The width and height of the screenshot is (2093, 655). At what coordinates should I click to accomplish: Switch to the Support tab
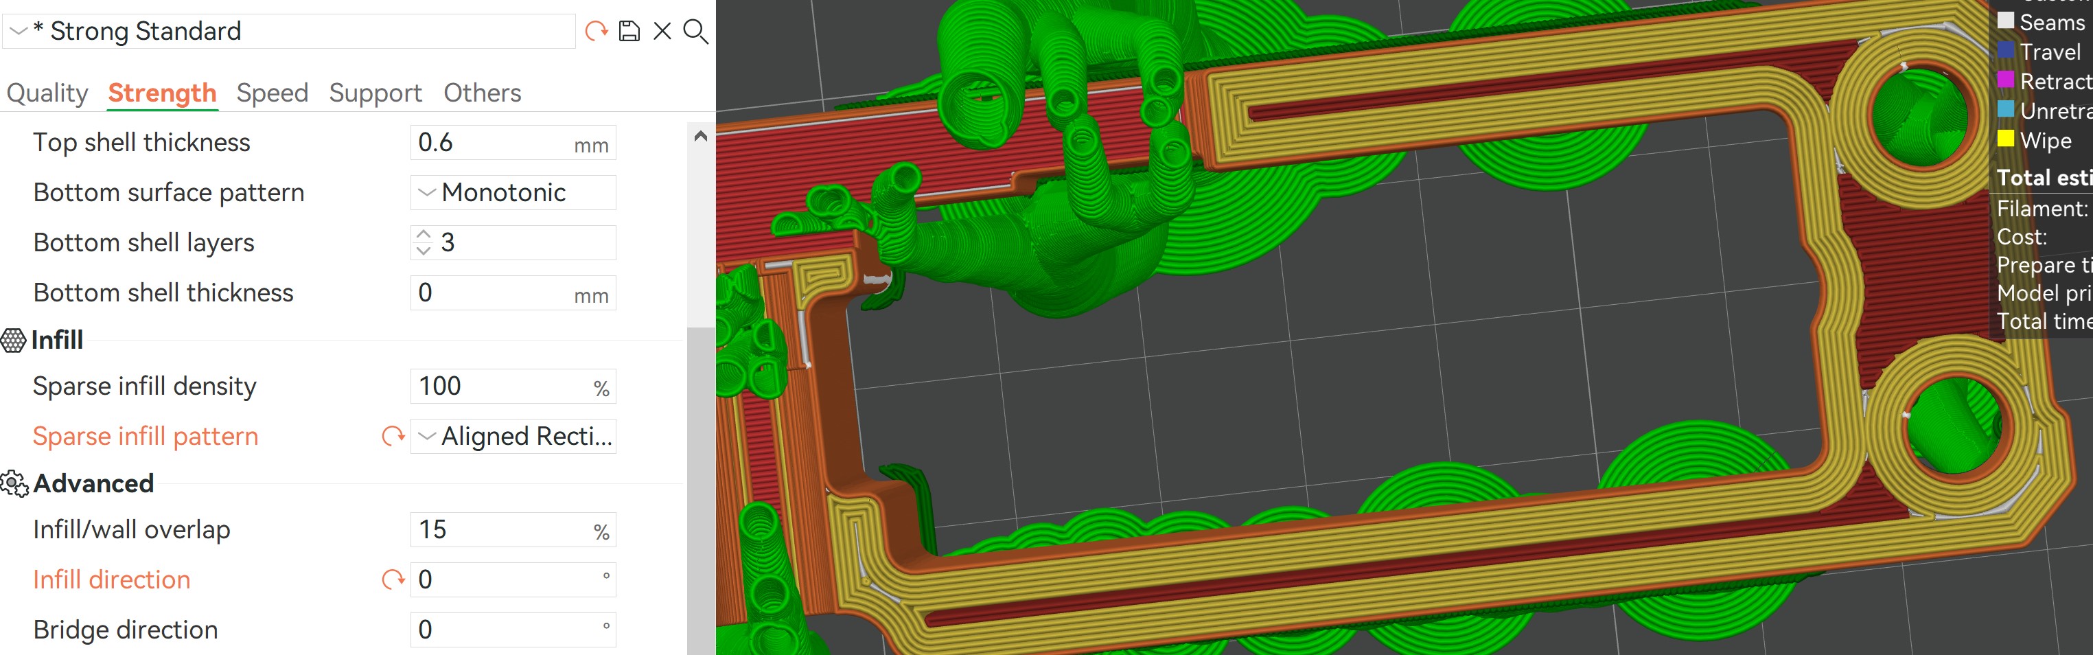[x=375, y=93]
